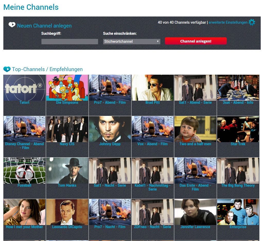Screen dimensions: 262x241
Task: Click the Johnny Depp title text
Action: coord(110,144)
